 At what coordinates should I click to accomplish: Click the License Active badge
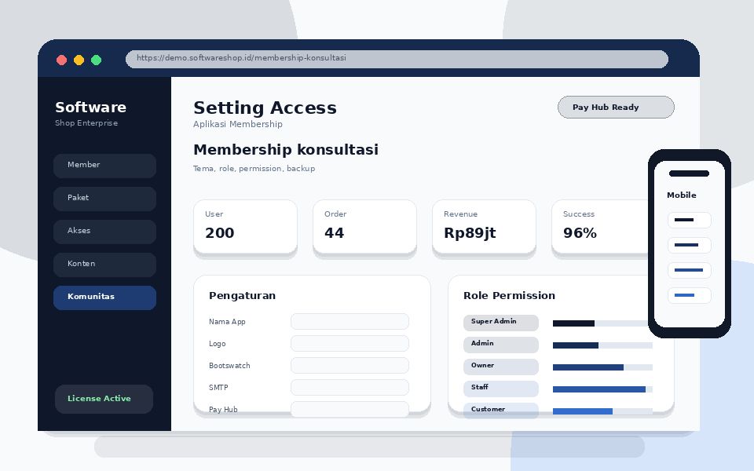coord(104,399)
